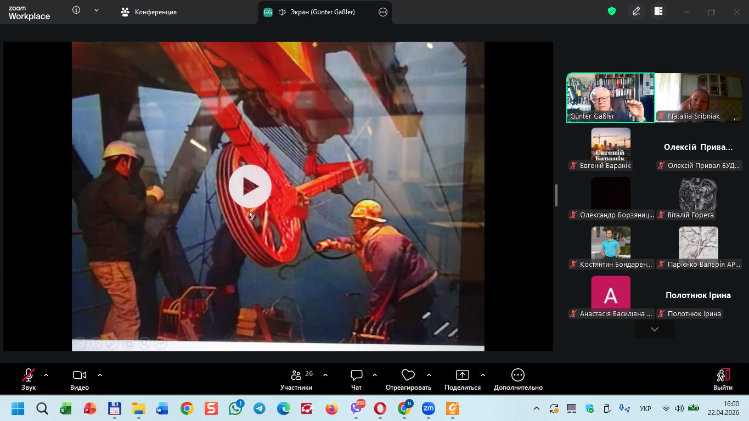Viewport: 749px width, 421px height.
Task: Switch to the Конференция tab
Action: (x=149, y=12)
